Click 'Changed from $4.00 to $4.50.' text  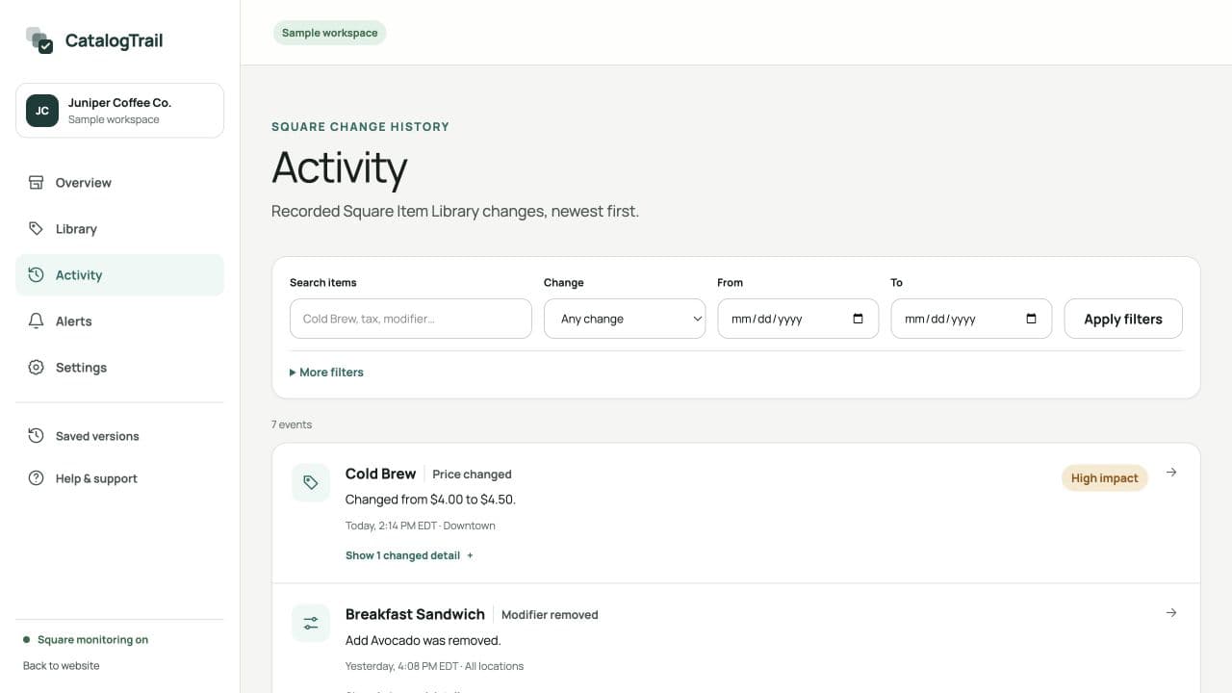pos(430,500)
